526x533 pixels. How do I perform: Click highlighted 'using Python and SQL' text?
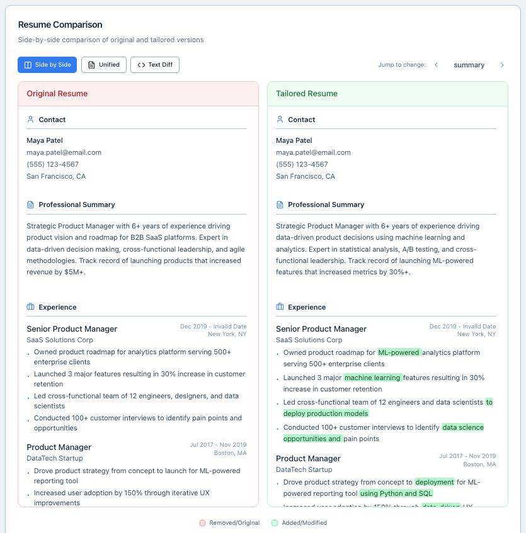[x=396, y=493]
